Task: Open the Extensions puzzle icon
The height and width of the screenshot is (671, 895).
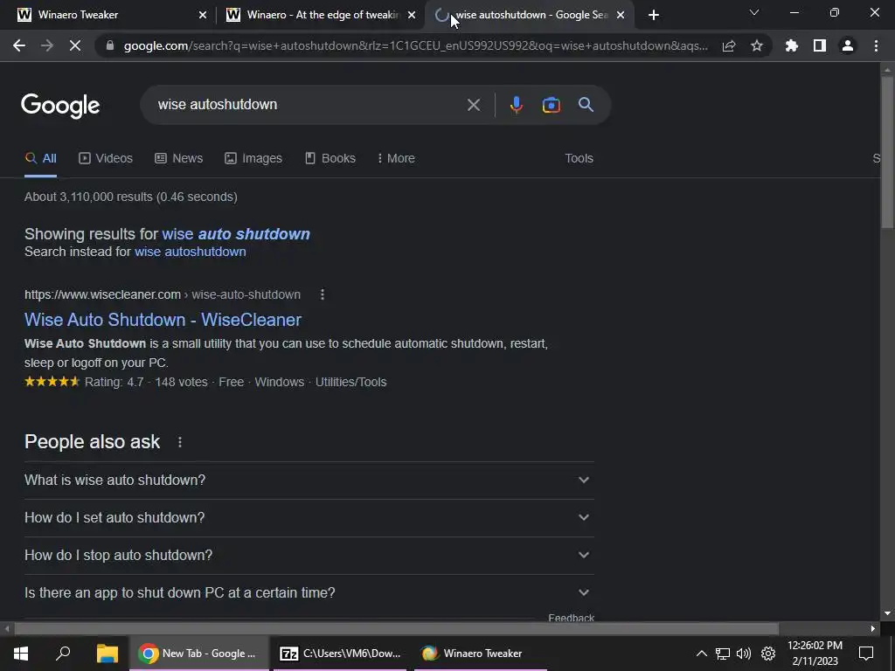Action: tap(792, 45)
